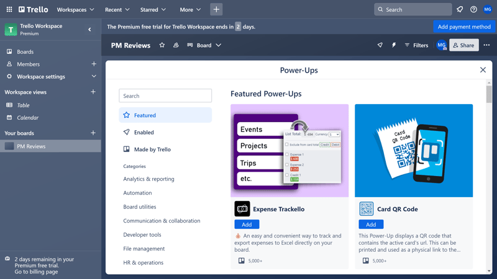Open Filters button
The height and width of the screenshot is (279, 497).
tap(416, 45)
